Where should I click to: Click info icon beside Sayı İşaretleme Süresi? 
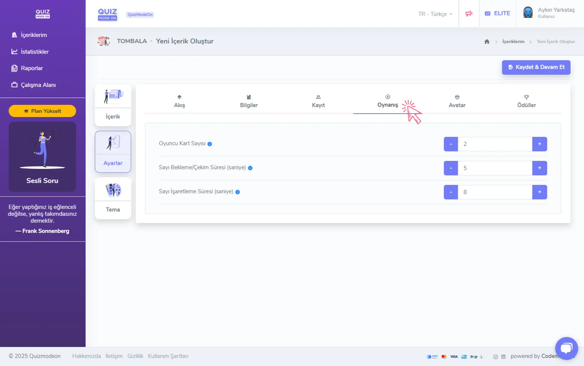(x=237, y=192)
